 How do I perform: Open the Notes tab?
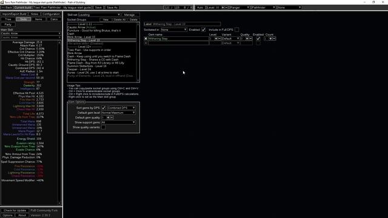click(x=35, y=14)
